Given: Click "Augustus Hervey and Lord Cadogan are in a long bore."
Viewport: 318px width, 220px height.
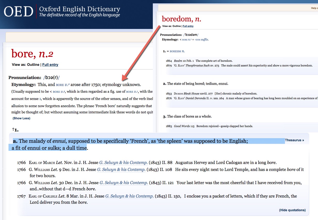Looking at the screenshot, I should [x=226, y=163].
